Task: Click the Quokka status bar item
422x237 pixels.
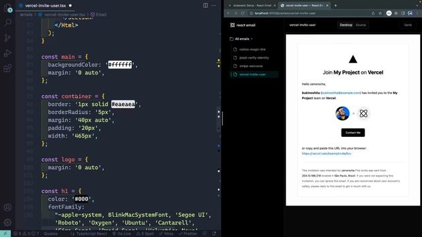Action: [x=50, y=234]
